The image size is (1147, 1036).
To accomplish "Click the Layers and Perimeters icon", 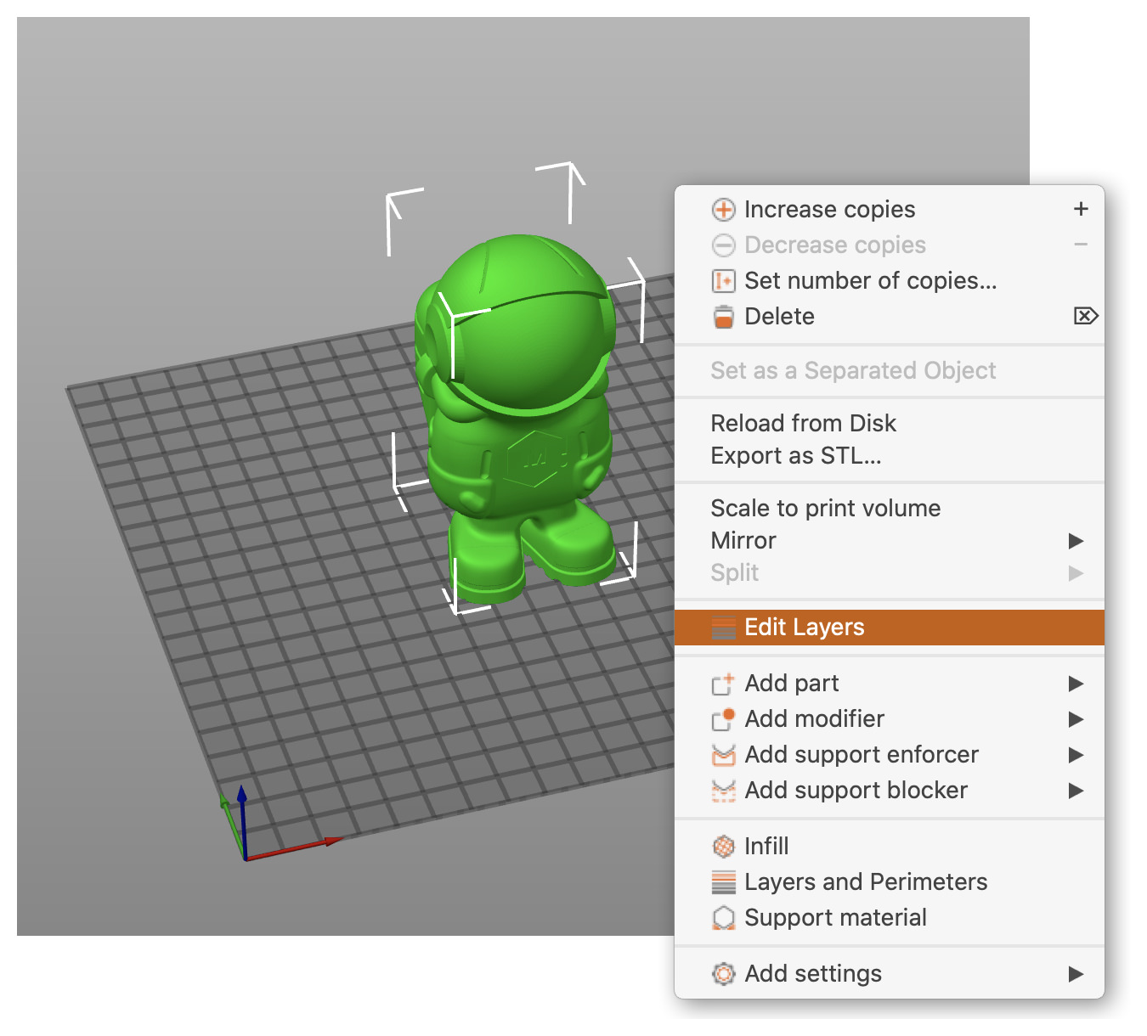I will pyautogui.click(x=723, y=882).
